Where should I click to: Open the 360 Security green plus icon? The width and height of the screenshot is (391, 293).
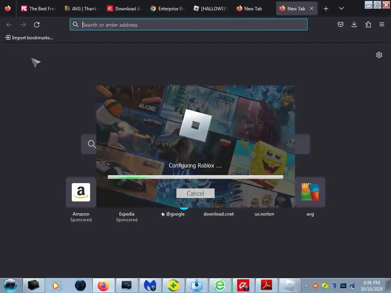click(x=173, y=285)
